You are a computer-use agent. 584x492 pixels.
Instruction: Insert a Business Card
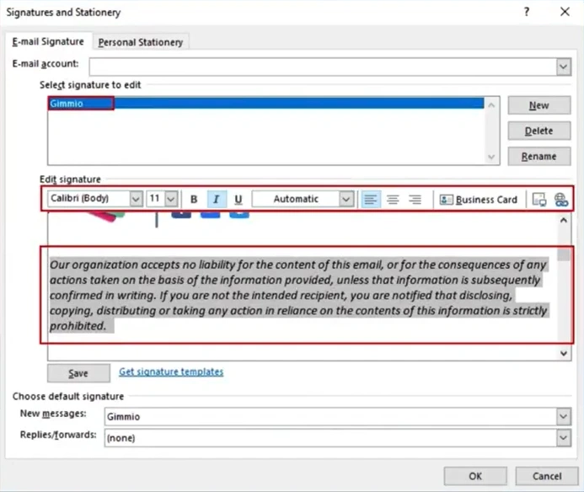(479, 200)
